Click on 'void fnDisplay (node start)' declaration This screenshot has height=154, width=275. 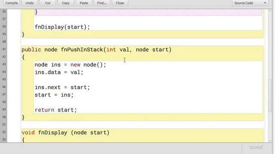(x=65, y=133)
